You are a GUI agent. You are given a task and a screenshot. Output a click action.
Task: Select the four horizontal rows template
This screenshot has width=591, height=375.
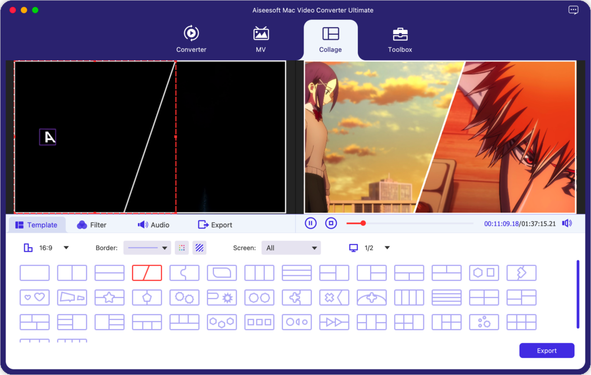(x=447, y=298)
